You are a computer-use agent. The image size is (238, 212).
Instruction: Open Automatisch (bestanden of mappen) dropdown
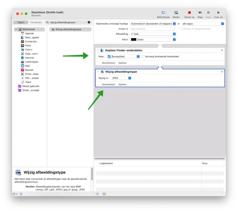pos(153,24)
